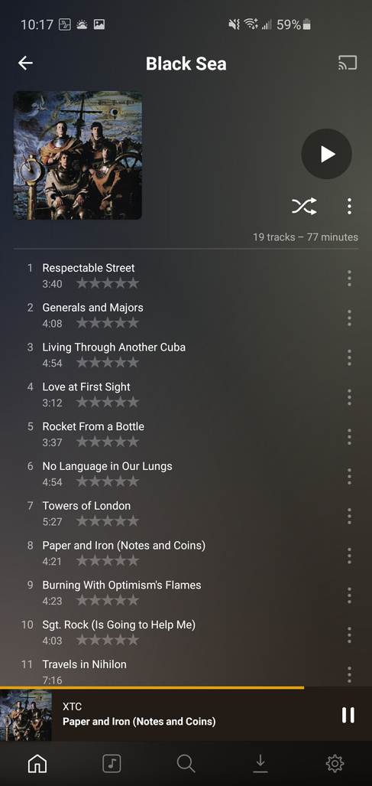Open the Black Sea album cover art
The image size is (372, 786).
coord(77,155)
